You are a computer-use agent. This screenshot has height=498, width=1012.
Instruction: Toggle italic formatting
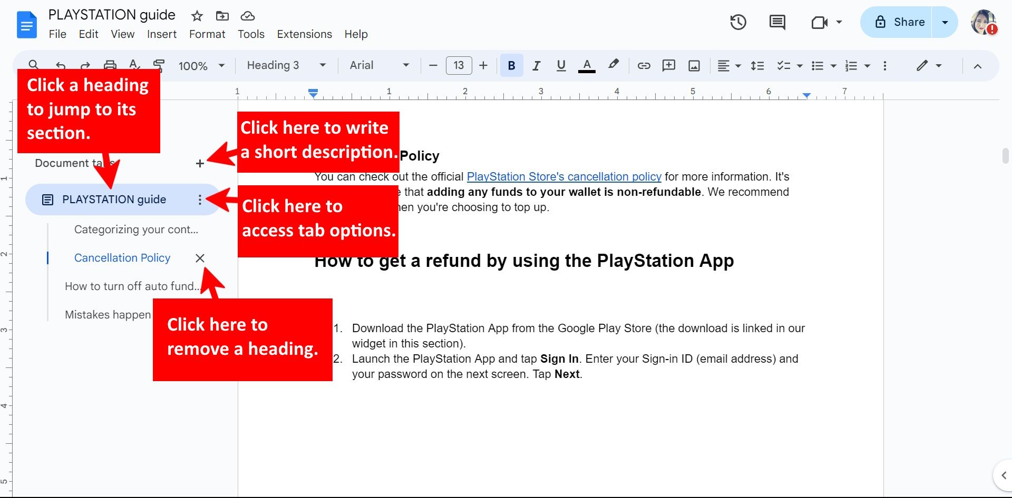point(536,66)
